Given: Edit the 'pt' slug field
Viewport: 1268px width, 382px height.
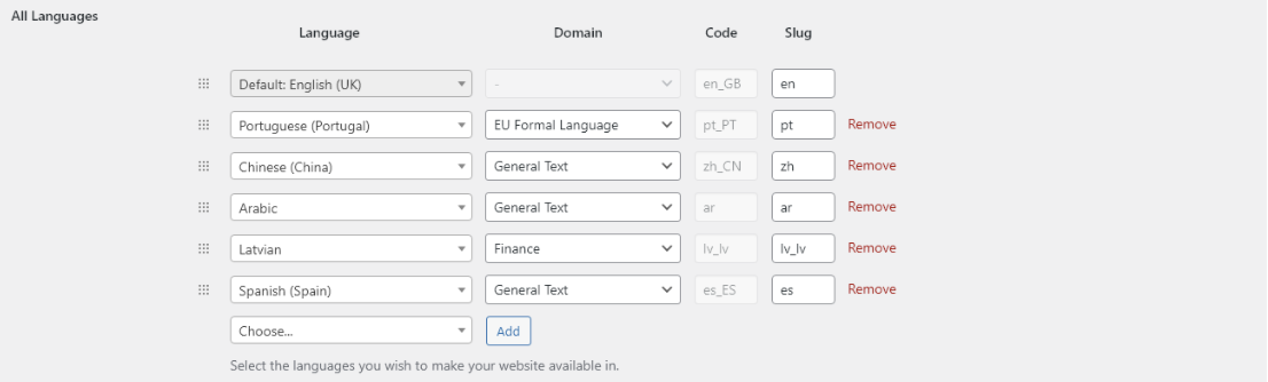Looking at the screenshot, I should tap(803, 125).
